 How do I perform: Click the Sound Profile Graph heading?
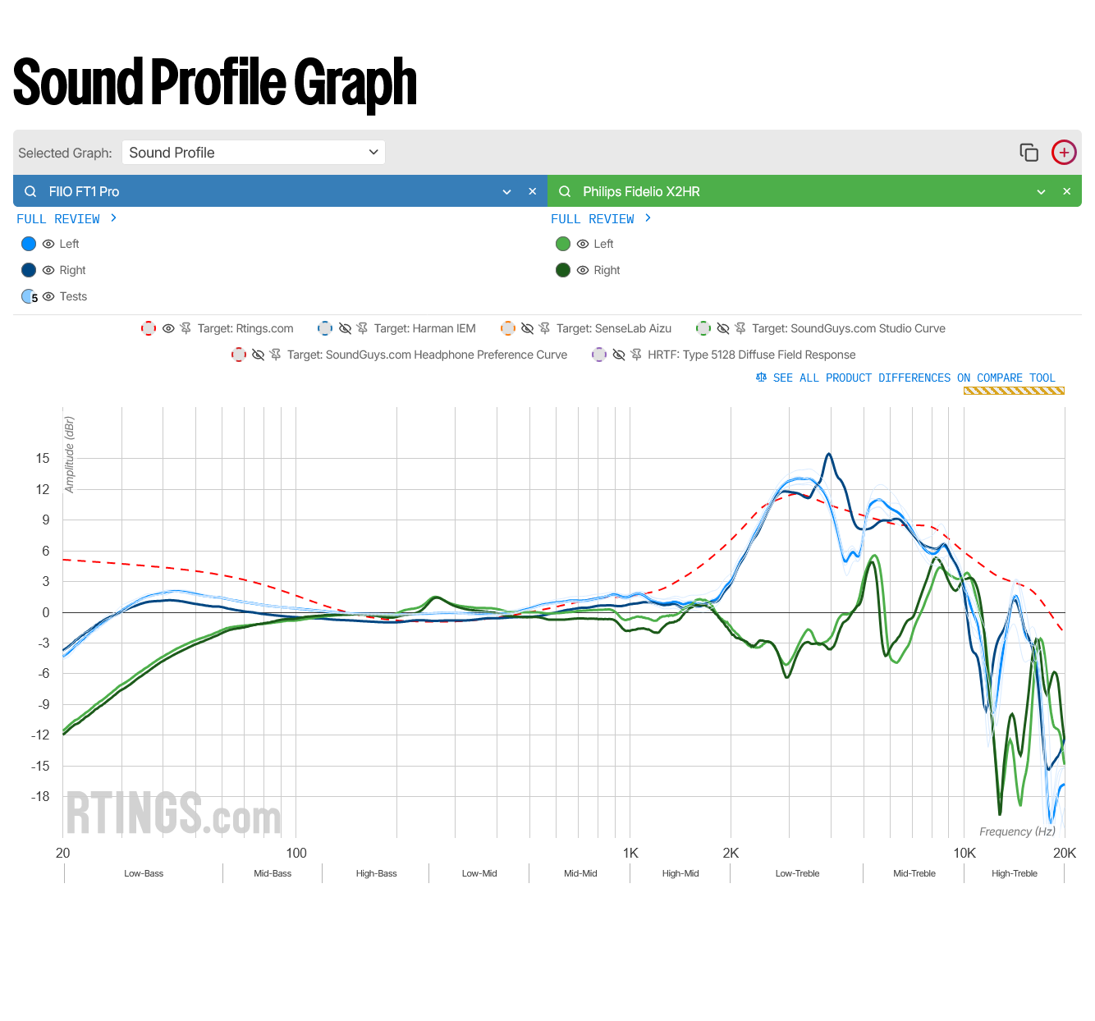(215, 83)
